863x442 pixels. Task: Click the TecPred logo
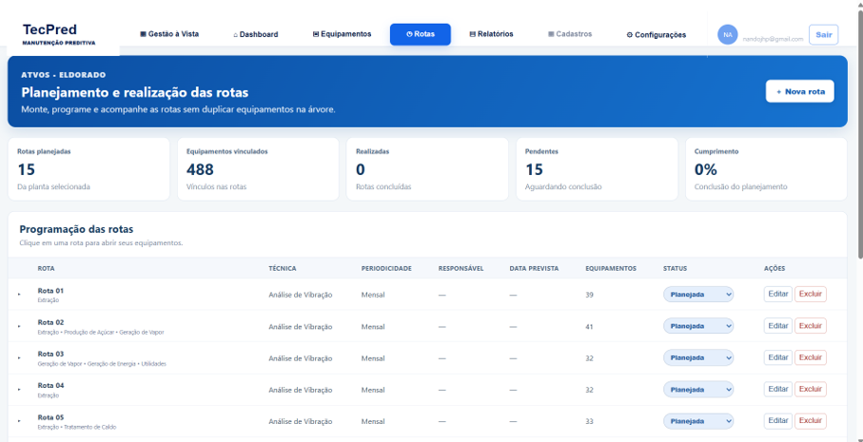59,34
